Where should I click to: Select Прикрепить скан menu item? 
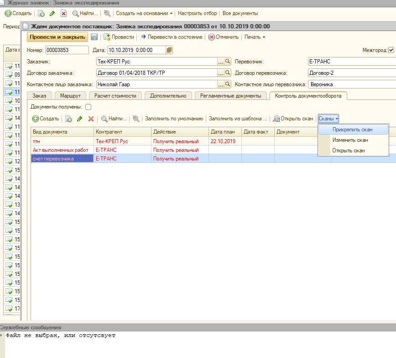pos(352,130)
